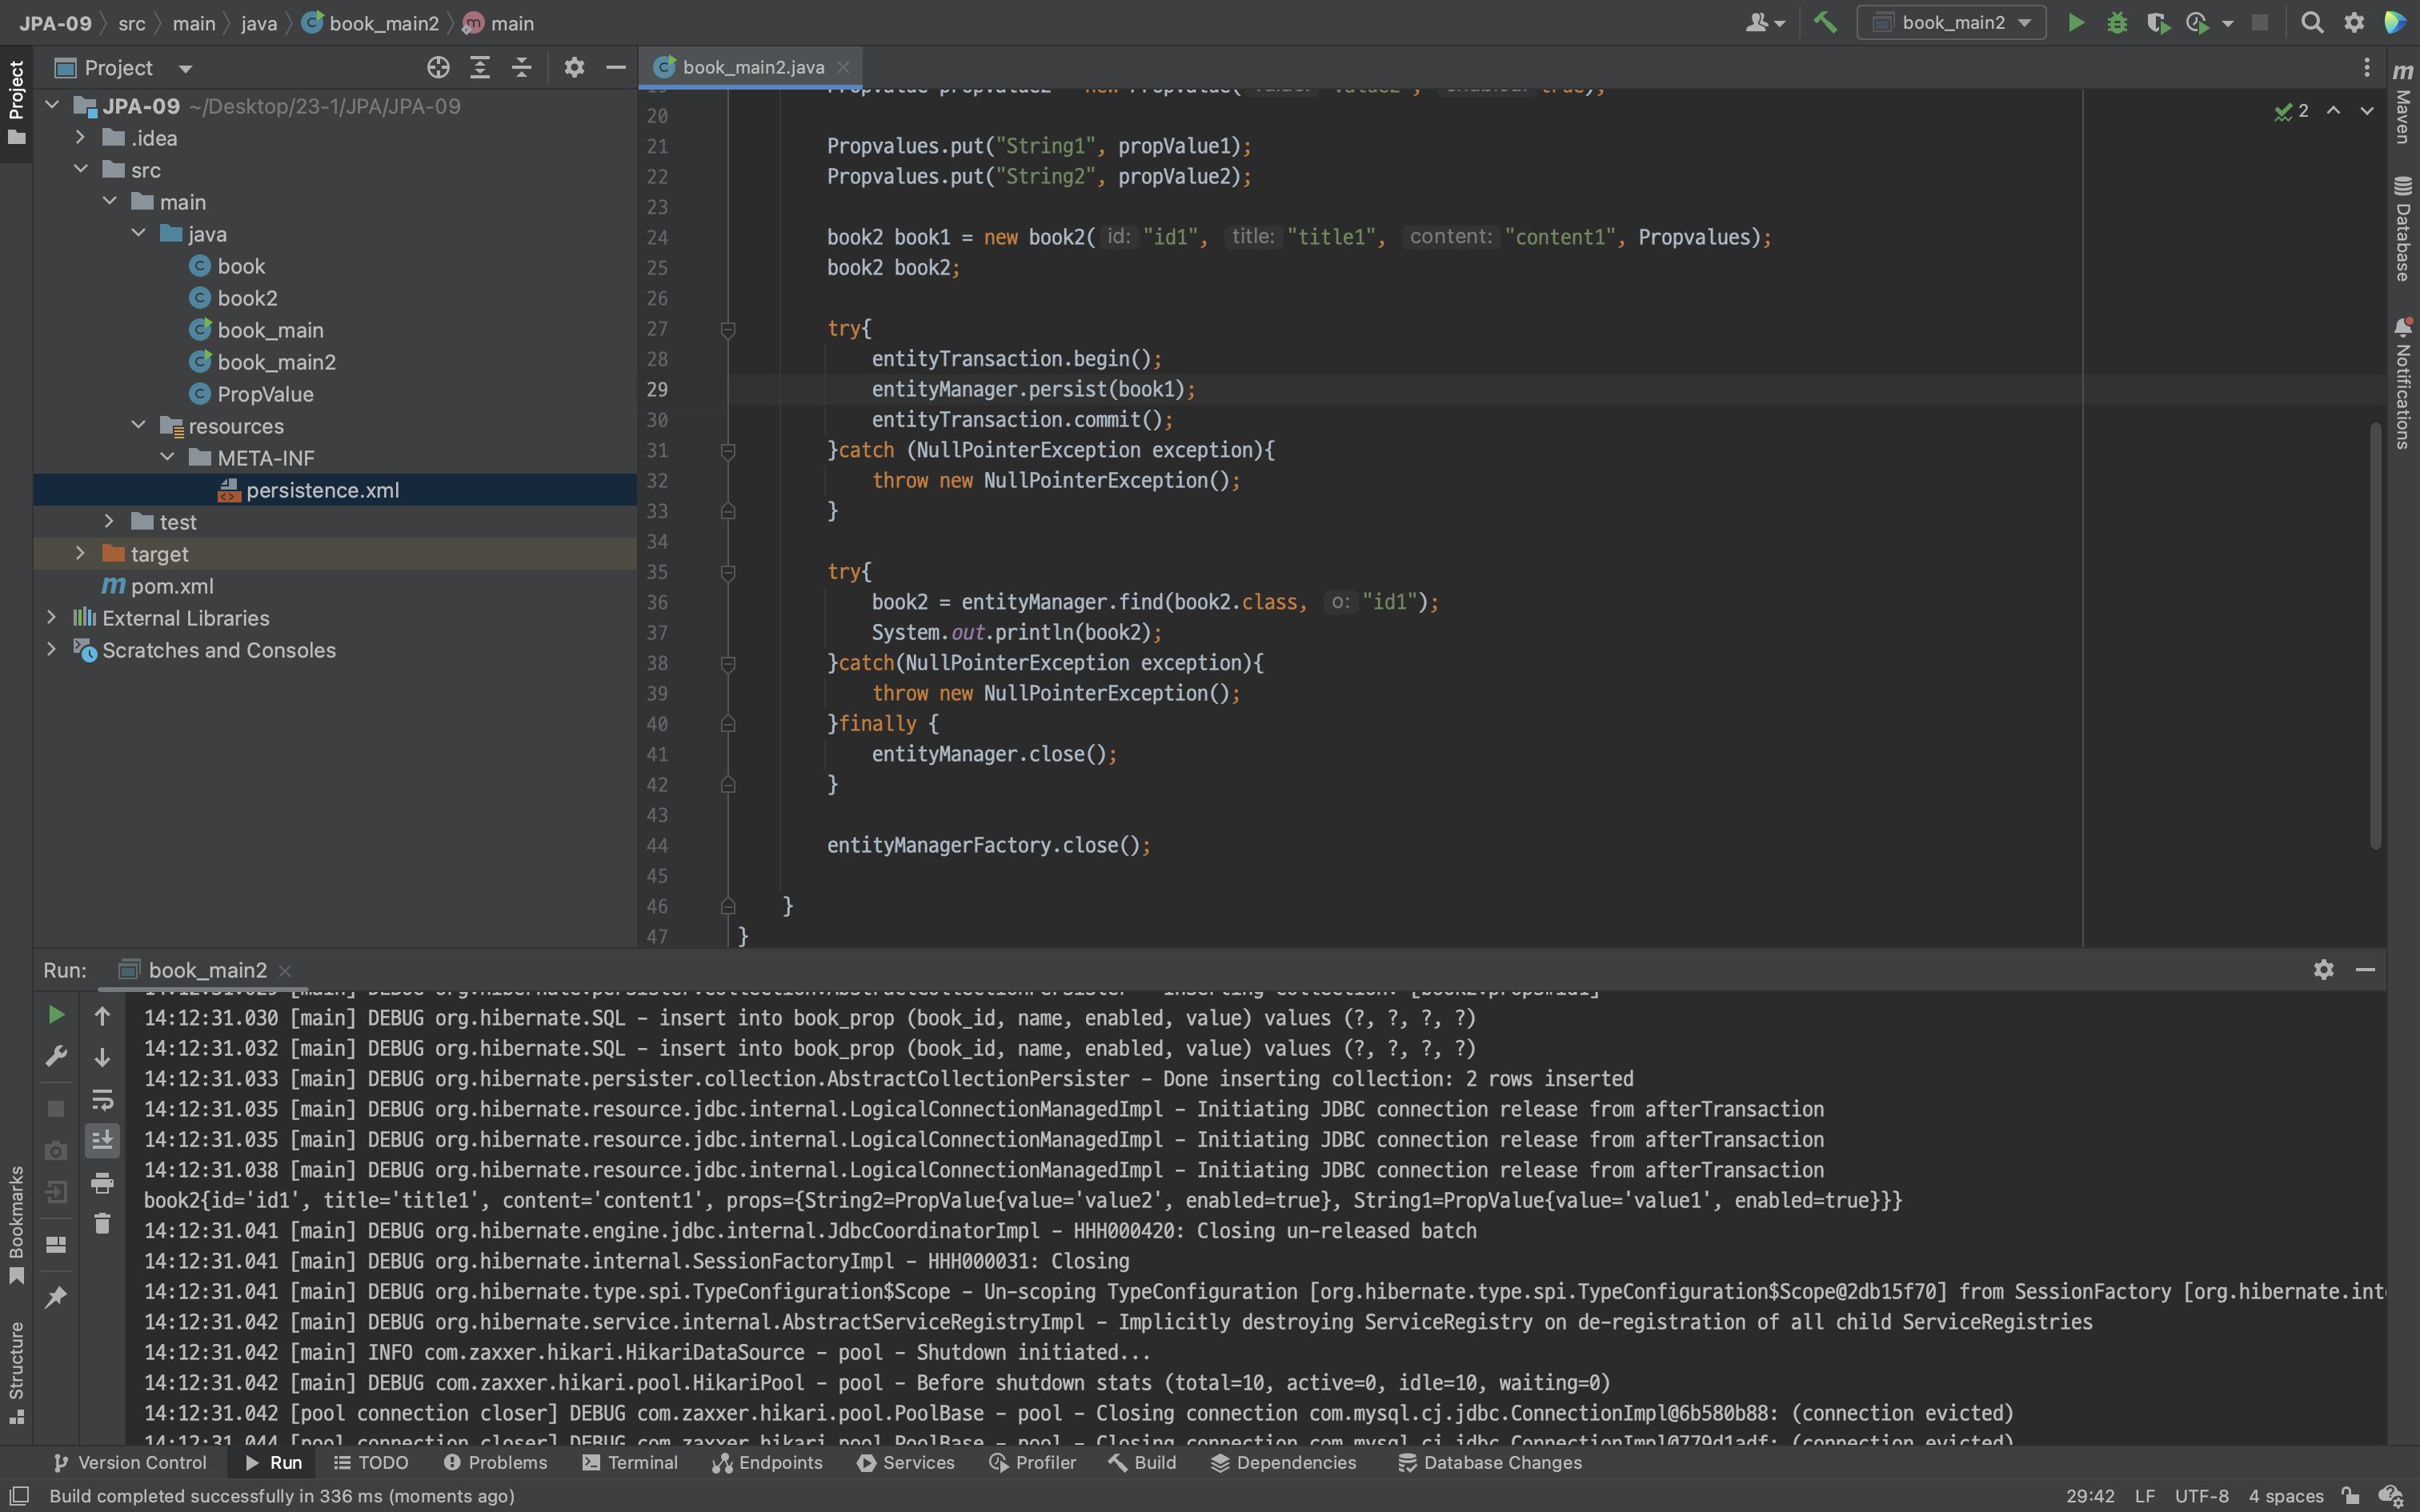The height and width of the screenshot is (1512, 2420).
Task: Open pom.xml in the project tree
Action: click(x=172, y=586)
